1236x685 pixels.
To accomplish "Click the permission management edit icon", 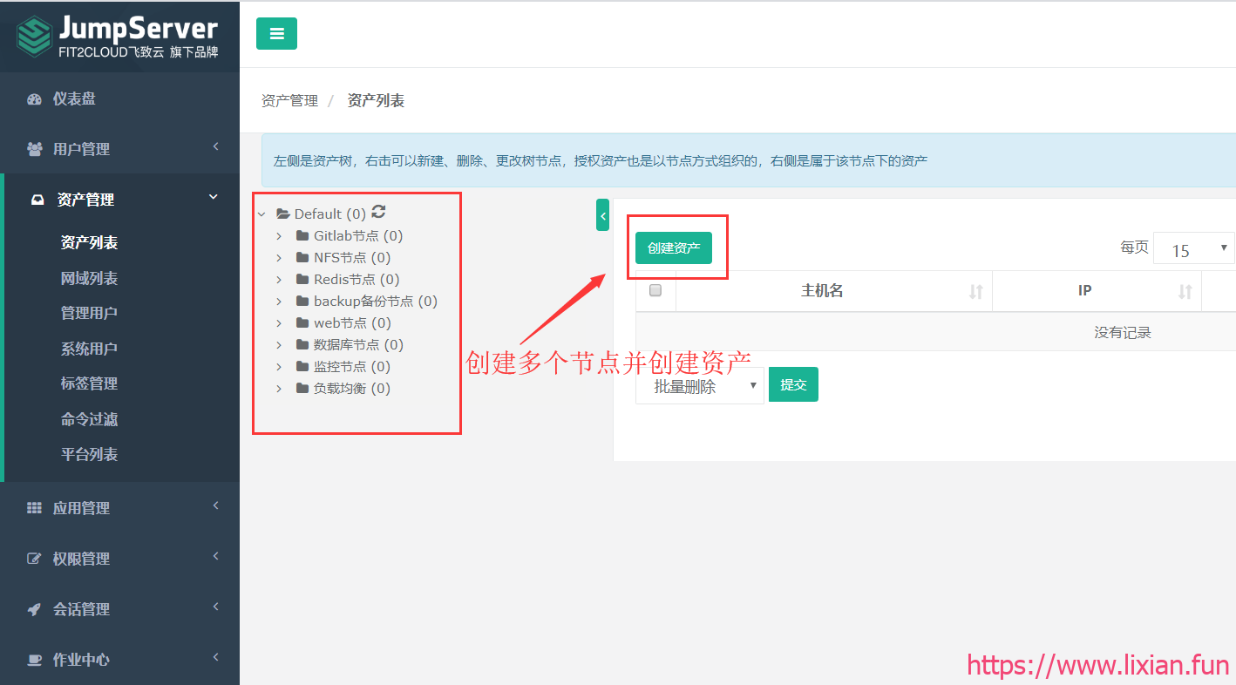I will click(x=35, y=559).
